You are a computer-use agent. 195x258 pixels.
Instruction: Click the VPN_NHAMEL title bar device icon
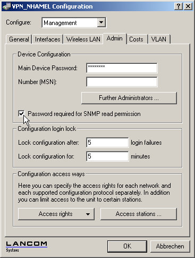[x=7, y=6]
